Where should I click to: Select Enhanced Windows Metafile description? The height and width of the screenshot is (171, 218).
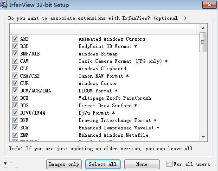tap(114, 135)
